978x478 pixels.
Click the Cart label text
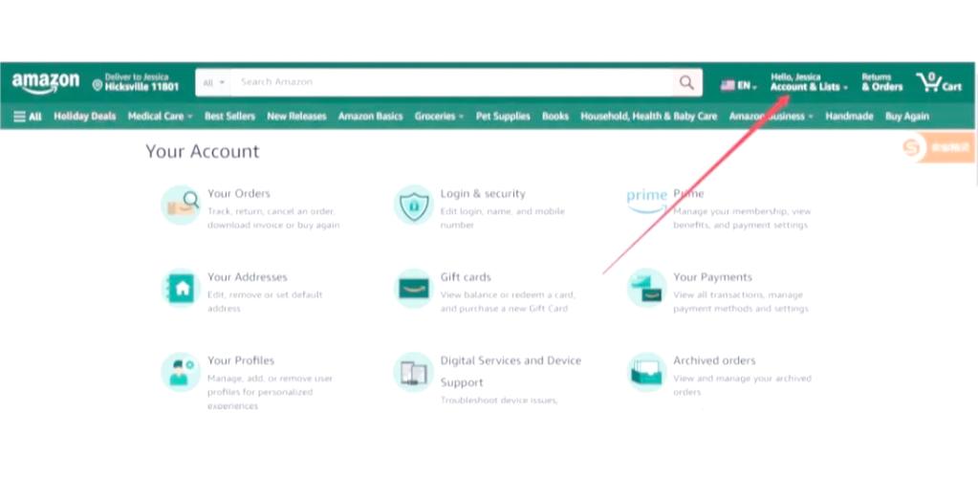click(952, 87)
